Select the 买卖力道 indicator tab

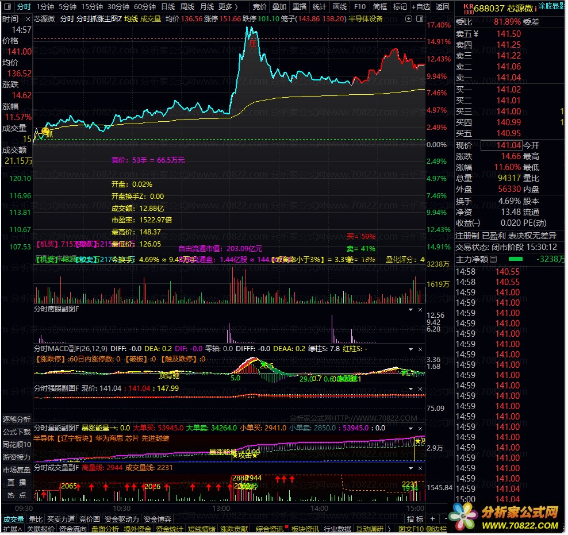(x=61, y=520)
